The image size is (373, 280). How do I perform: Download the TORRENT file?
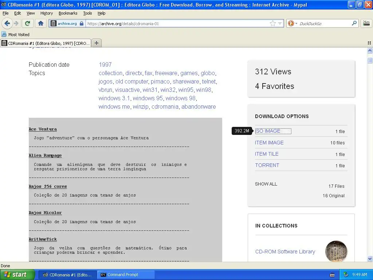click(267, 165)
